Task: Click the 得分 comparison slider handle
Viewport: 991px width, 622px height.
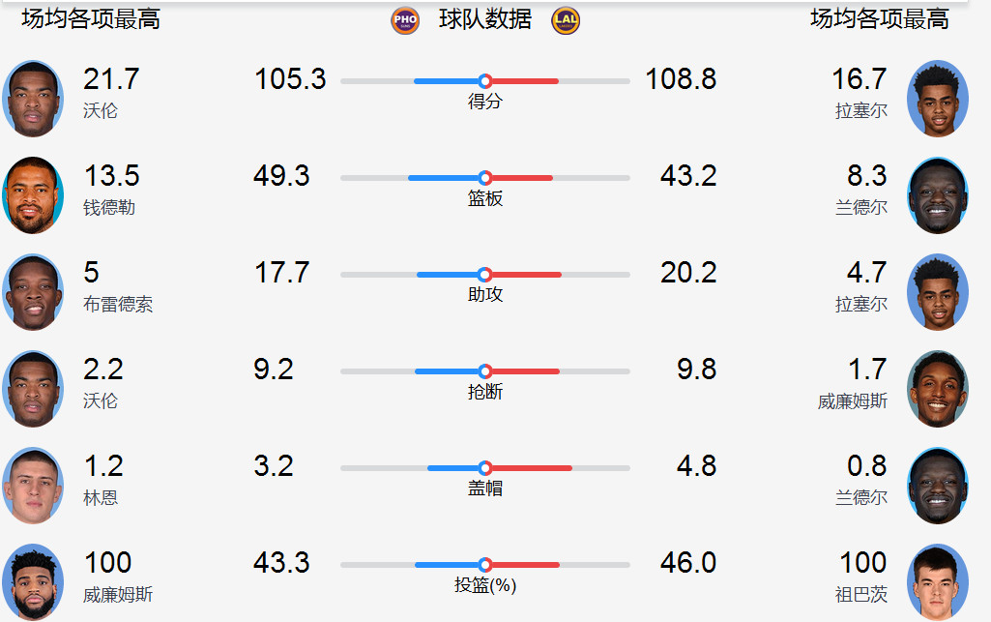Action: click(x=485, y=81)
